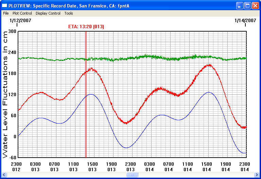Viewport: 261px width, 179px height.
Task: Click the -60 y-axis value
Action: 12,158
